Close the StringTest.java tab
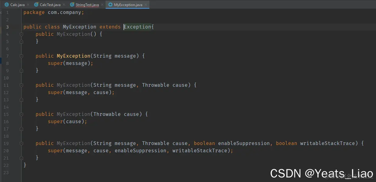This screenshot has height=182, width=376. 102,5
